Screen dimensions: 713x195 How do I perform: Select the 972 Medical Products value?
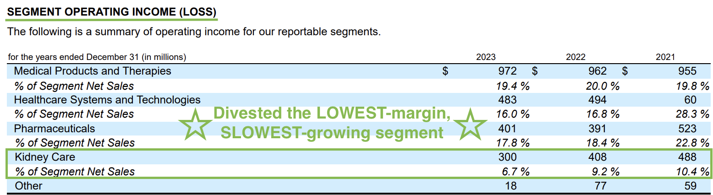[507, 71]
